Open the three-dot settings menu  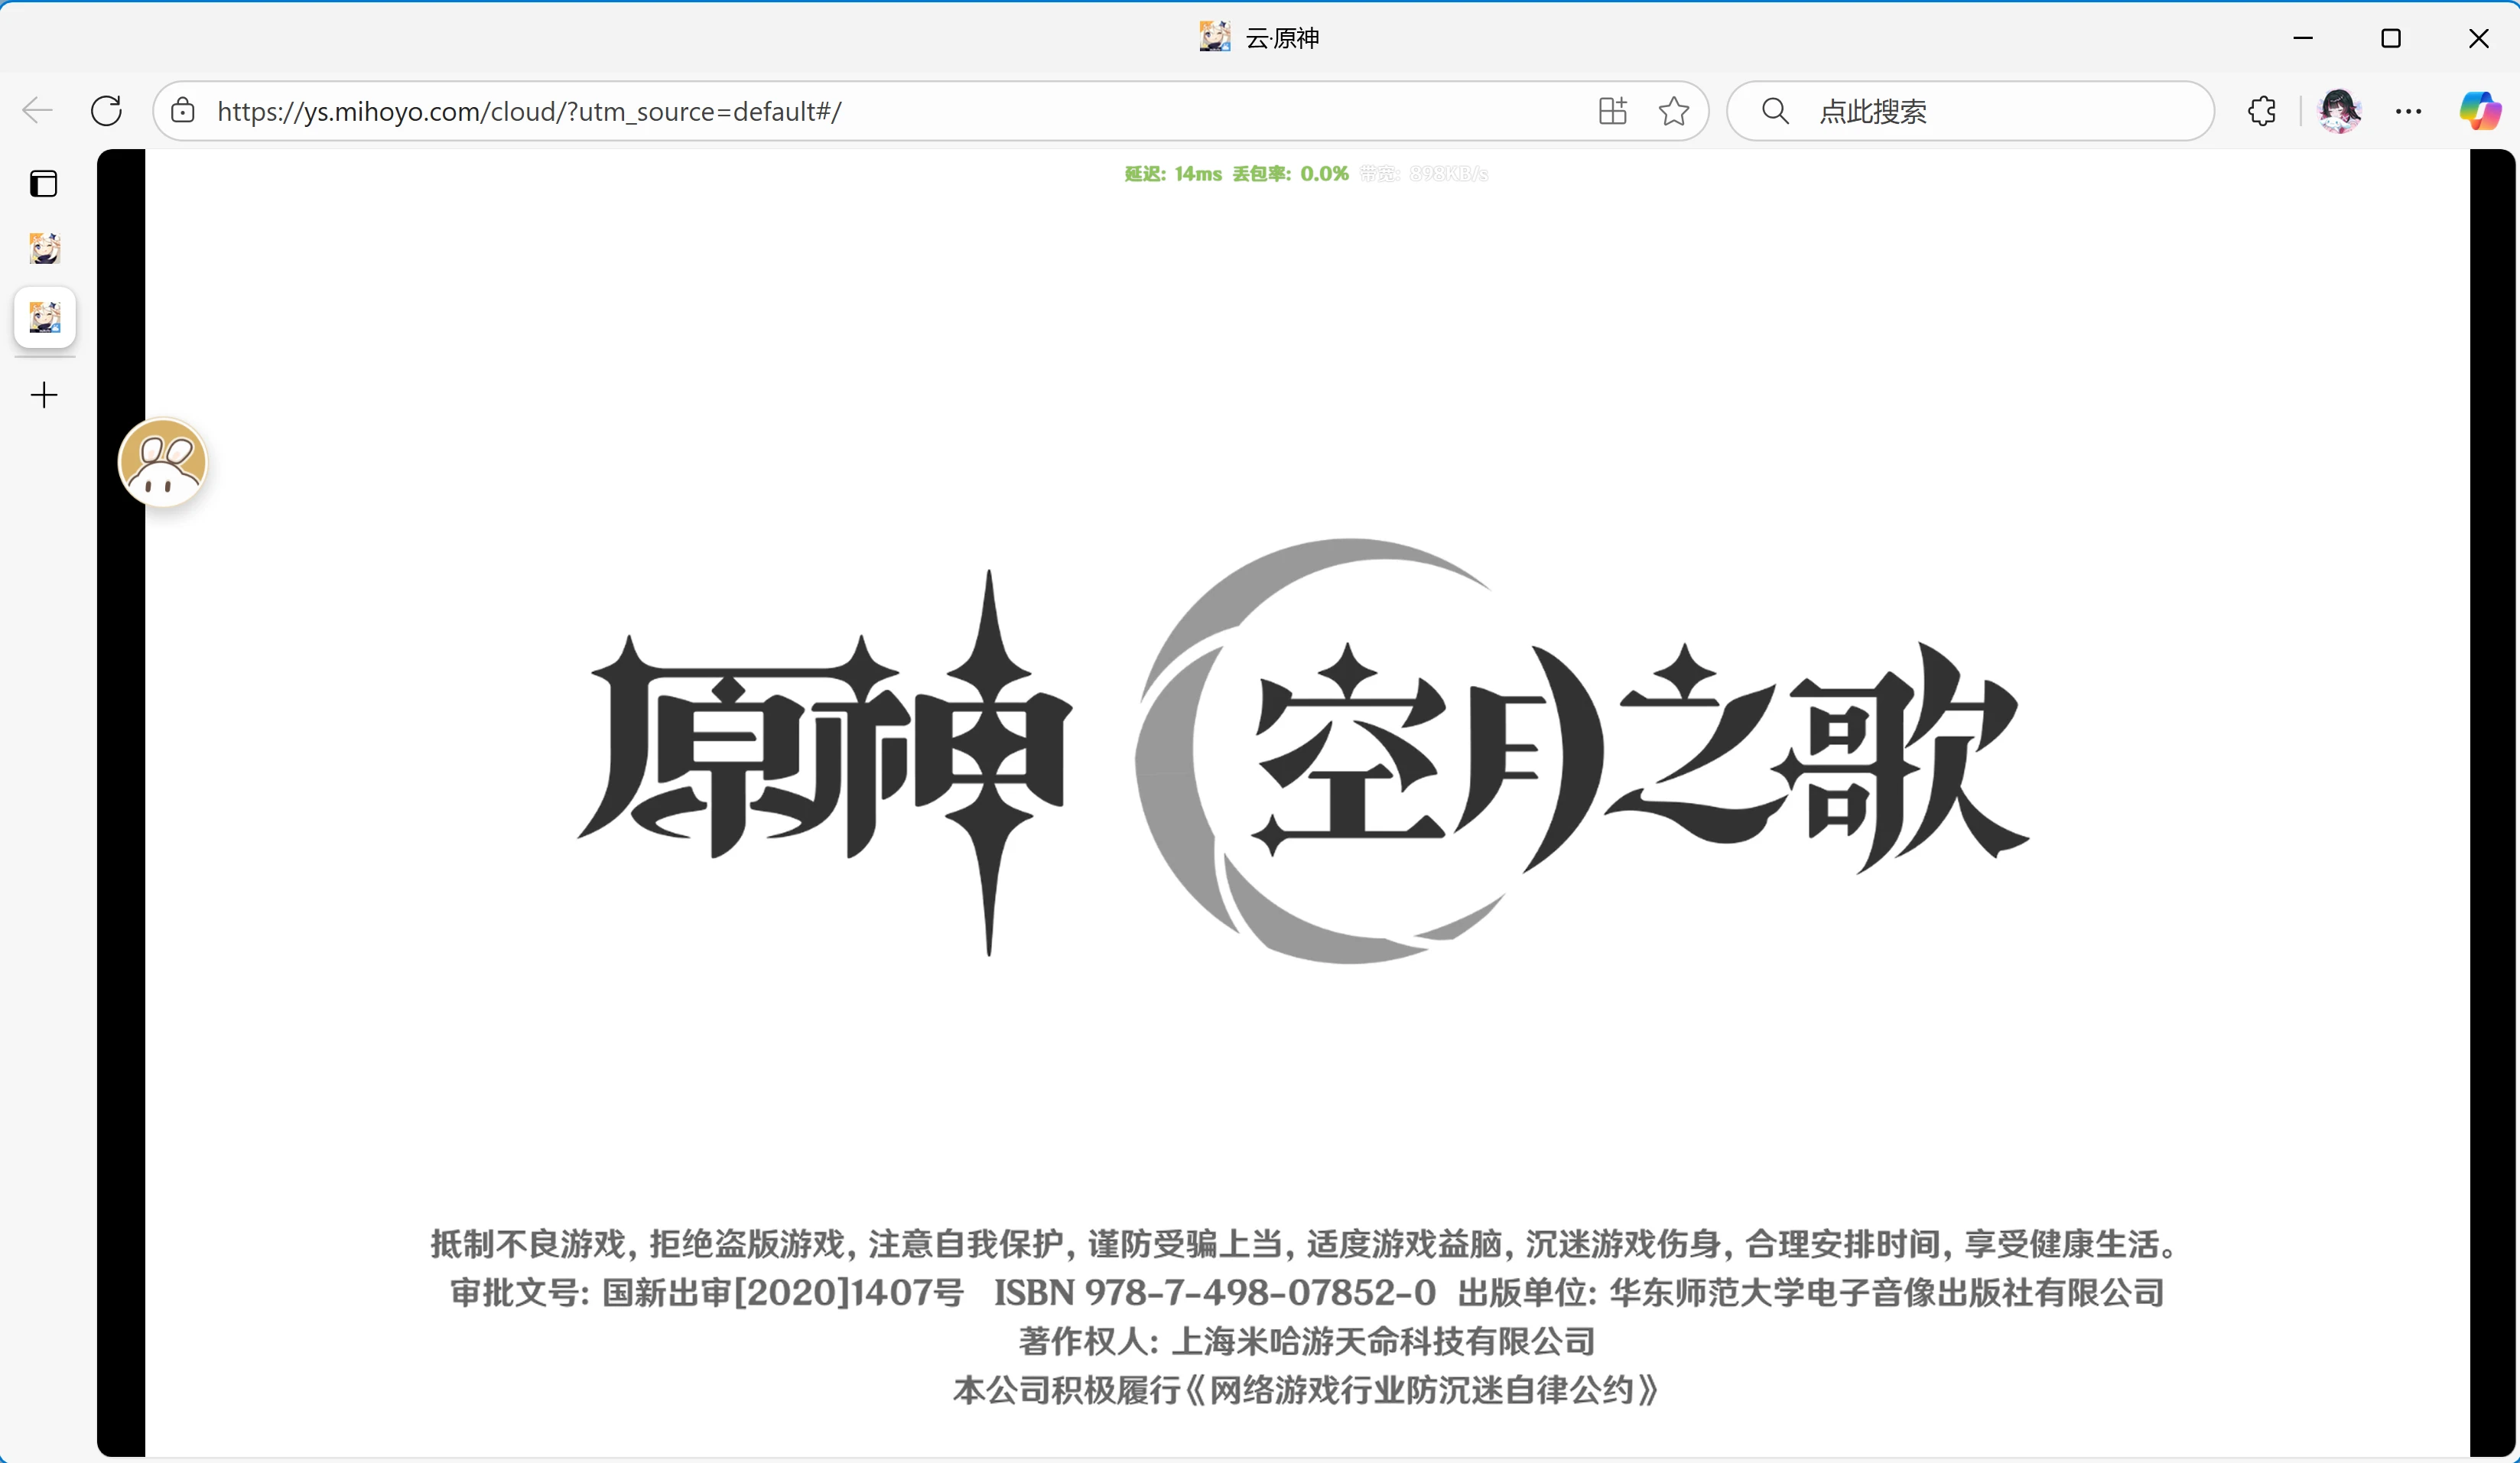click(x=2408, y=110)
